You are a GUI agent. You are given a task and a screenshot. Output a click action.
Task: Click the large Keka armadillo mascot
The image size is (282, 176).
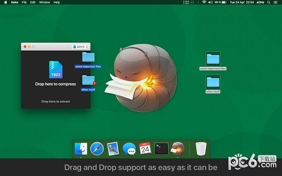tap(141, 78)
